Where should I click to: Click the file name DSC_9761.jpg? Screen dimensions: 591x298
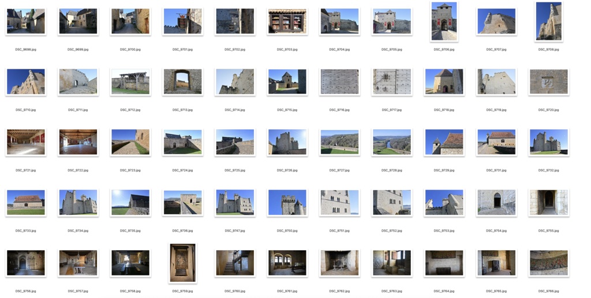click(287, 291)
